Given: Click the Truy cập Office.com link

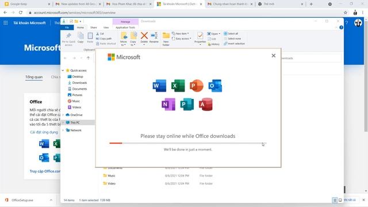Looking at the screenshot, I should click(x=45, y=171).
